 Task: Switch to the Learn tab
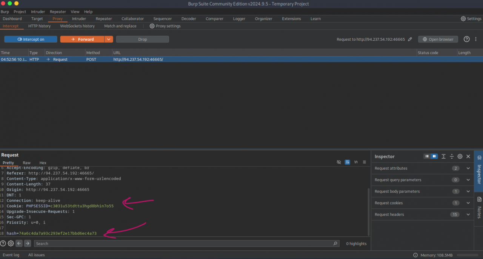(x=315, y=18)
